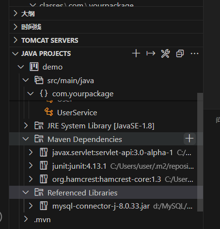
Task: Click the 'src/main/java' label
Action: (70, 81)
